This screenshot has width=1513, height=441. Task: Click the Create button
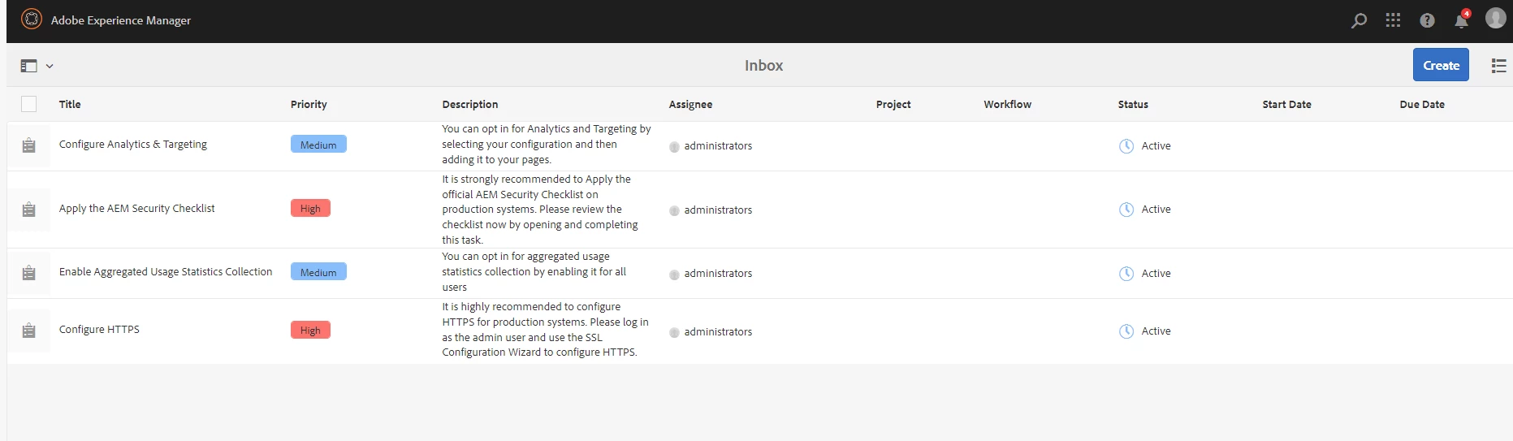pos(1441,65)
